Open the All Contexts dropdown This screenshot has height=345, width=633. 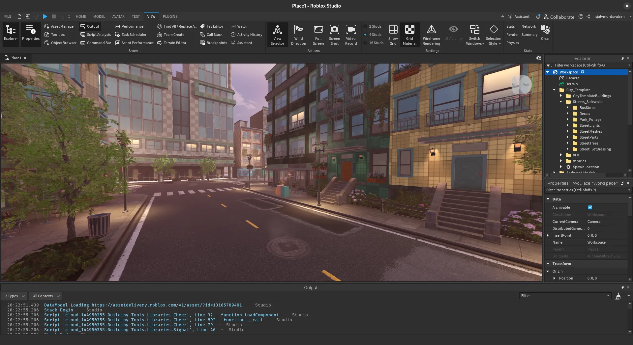click(x=46, y=296)
